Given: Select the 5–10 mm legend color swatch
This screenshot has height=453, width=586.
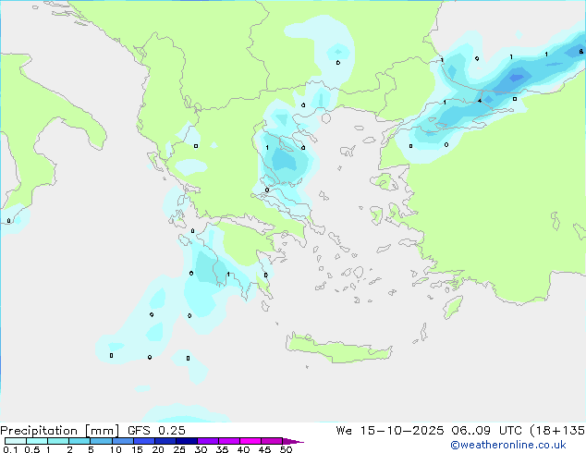Looking at the screenshot, I should click(101, 441).
